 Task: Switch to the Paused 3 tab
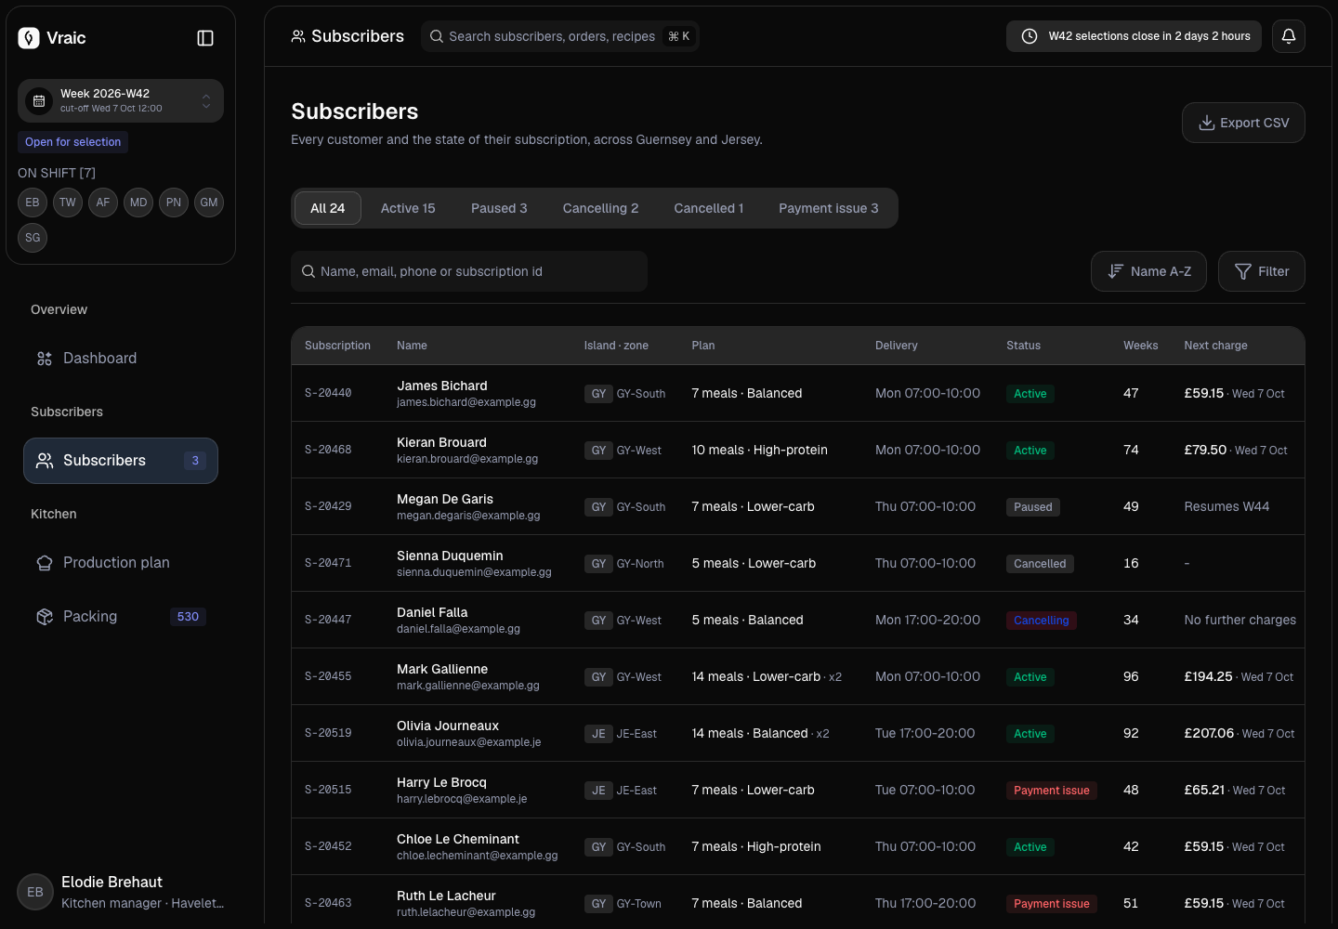click(499, 208)
